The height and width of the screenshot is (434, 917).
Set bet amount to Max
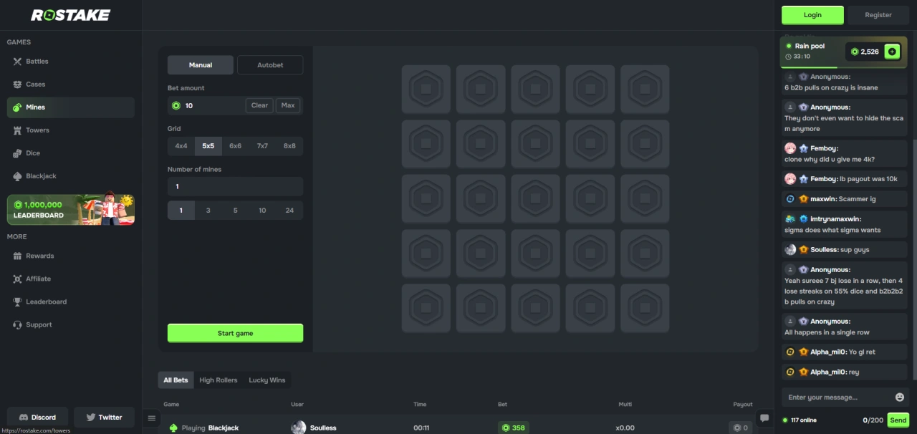[288, 105]
